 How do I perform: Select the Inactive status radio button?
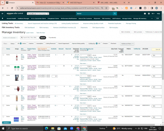(x=27, y=44)
